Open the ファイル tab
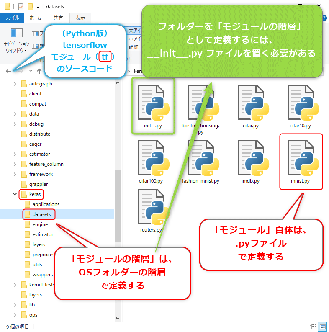Screen dimensions: 329x332 tap(12, 18)
